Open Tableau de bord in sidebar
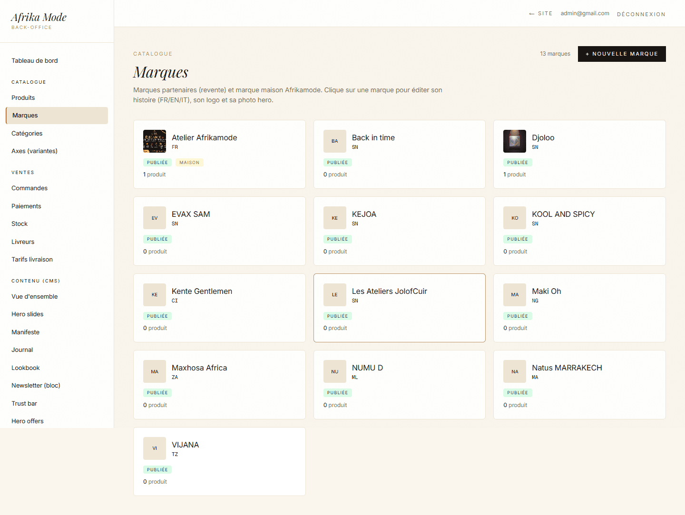Screen dimensions: 685x515 [57, 61]
